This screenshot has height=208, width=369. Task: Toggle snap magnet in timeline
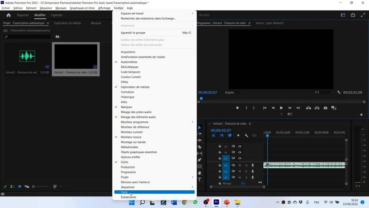point(222,136)
